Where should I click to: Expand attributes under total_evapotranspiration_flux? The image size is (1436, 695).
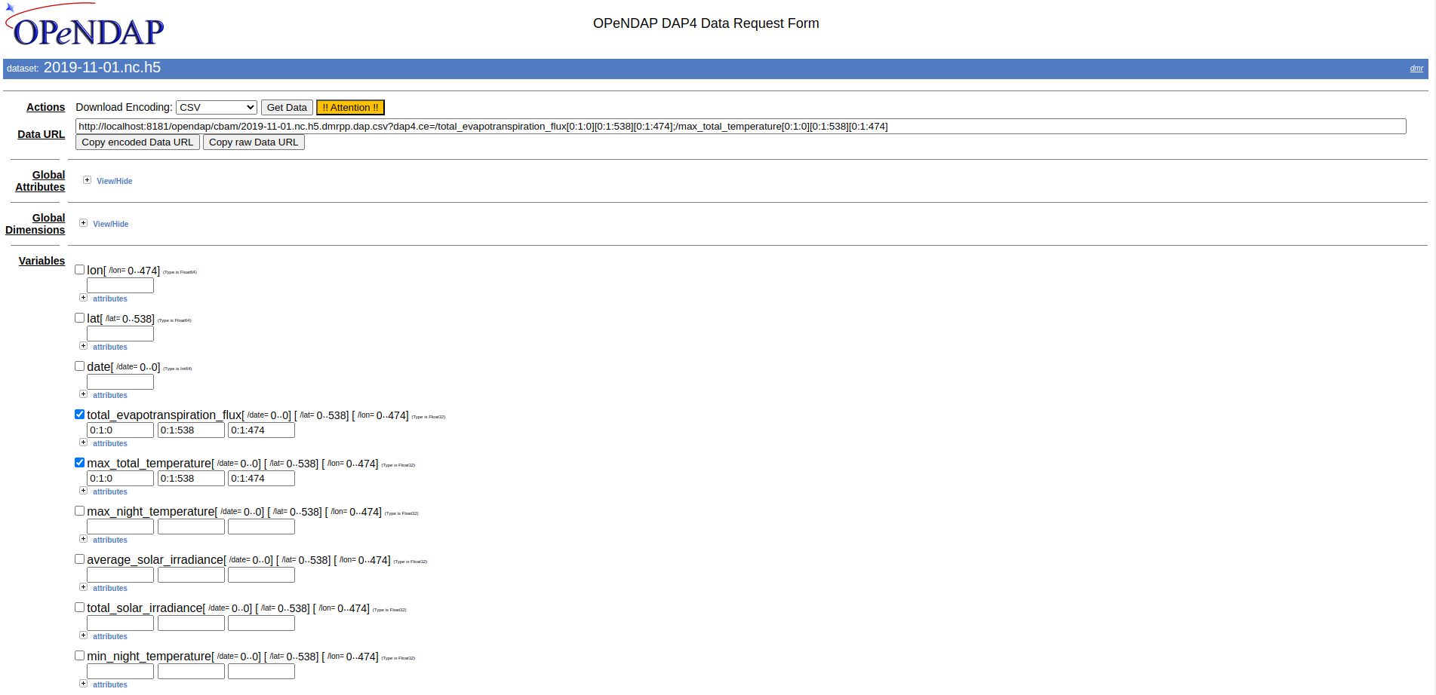83,442
